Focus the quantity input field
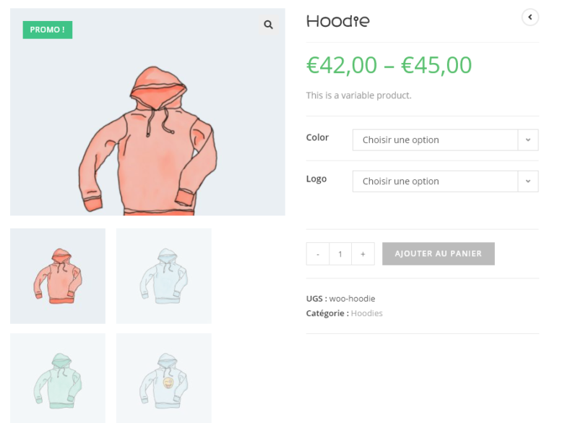 pyautogui.click(x=340, y=254)
